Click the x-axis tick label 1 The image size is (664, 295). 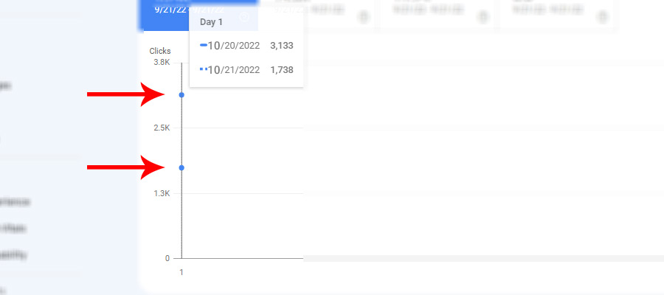click(x=181, y=272)
